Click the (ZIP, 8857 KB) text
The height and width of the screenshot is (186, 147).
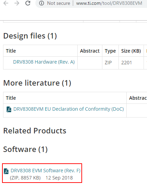click(25, 178)
